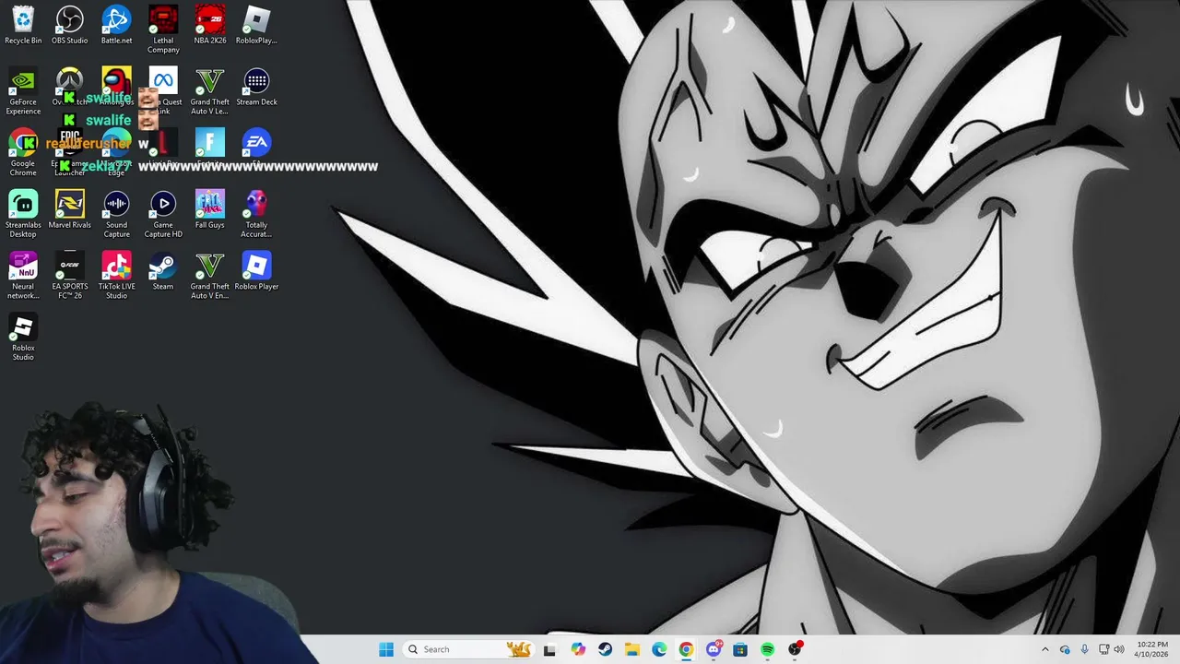Open the OBS taskbar icon with red dot

796,649
